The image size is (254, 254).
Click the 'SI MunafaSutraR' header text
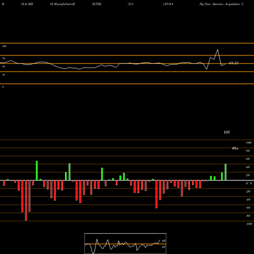[62, 4]
